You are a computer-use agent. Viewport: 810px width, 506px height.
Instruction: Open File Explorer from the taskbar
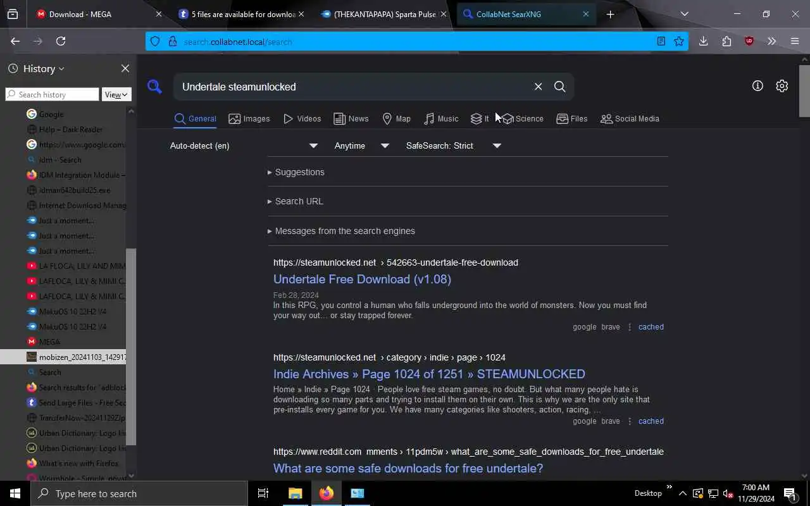point(295,493)
